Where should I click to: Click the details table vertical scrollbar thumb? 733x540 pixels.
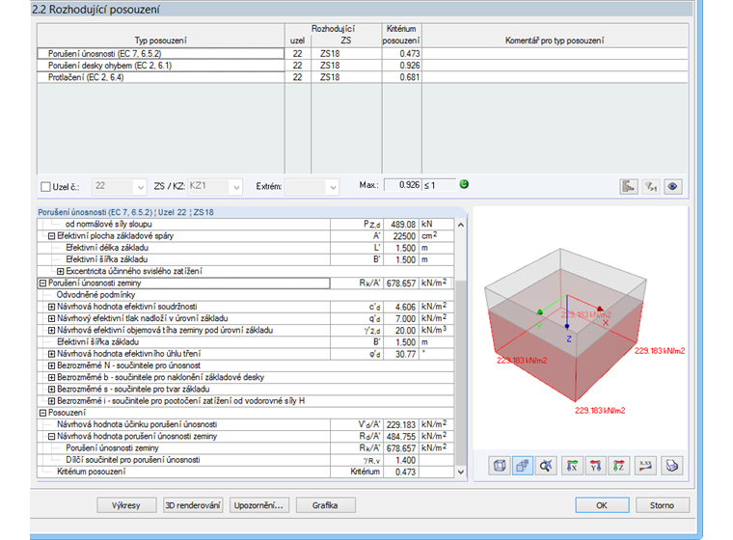(x=460, y=372)
